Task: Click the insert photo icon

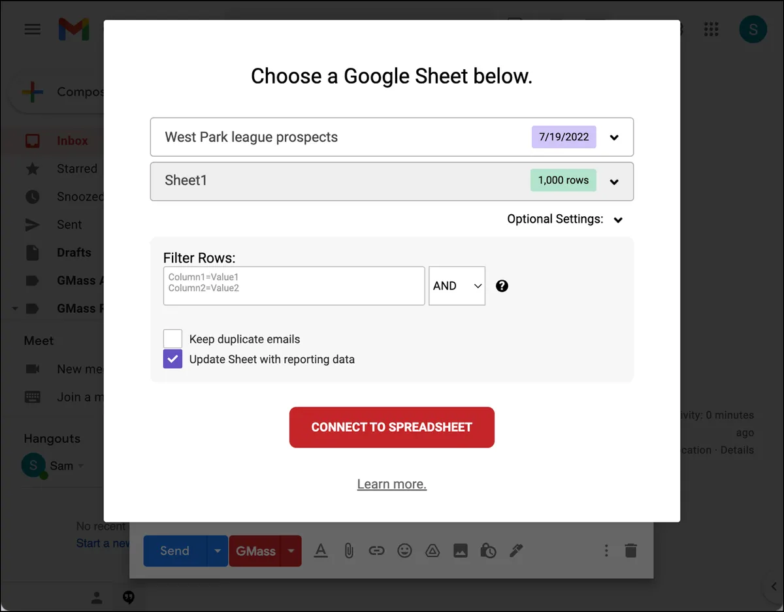Action: (x=461, y=551)
